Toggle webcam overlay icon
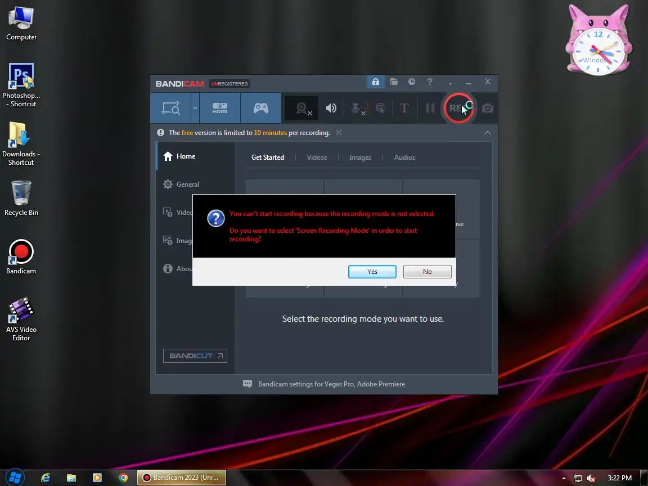The height and width of the screenshot is (486, 648). (301, 108)
